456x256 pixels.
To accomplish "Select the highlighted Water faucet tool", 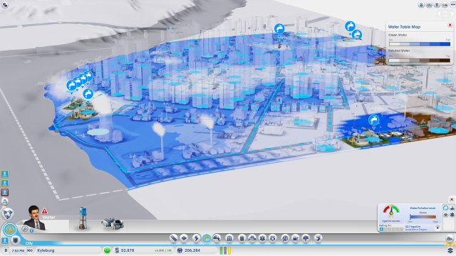I will (x=207, y=238).
